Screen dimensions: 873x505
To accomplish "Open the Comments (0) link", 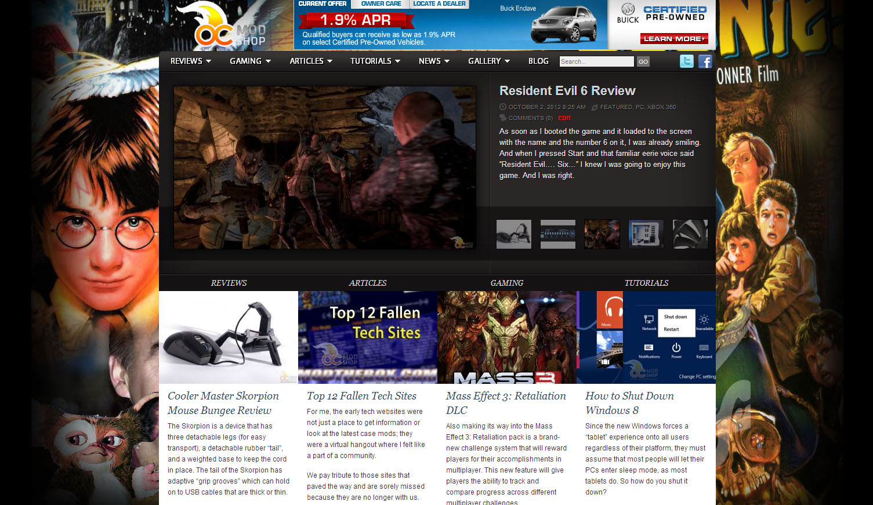I will 531,118.
